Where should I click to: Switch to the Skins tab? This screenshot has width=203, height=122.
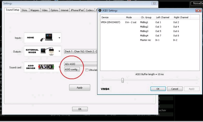[25, 10]
